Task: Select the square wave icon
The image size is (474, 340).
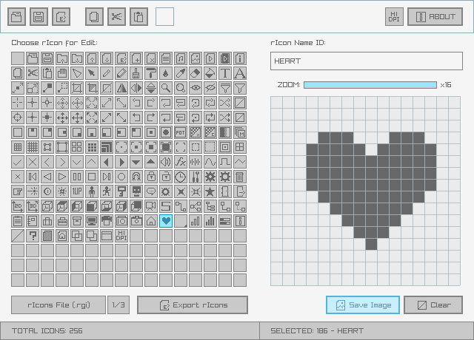Action: [225, 162]
